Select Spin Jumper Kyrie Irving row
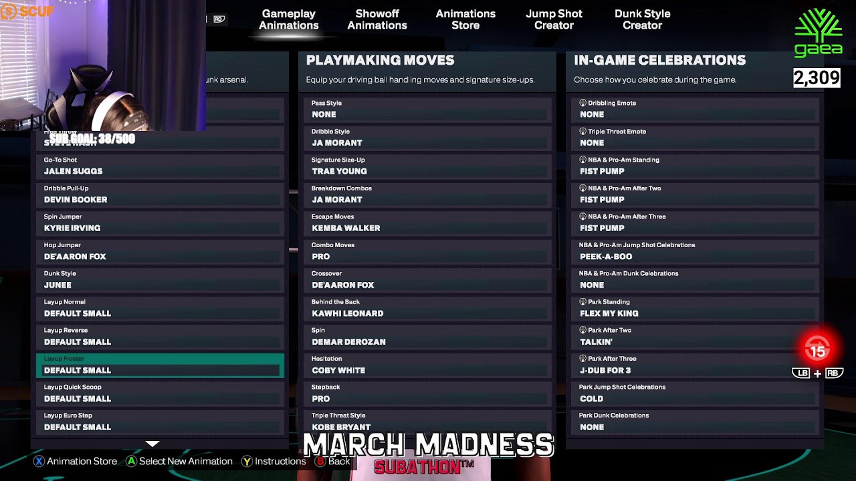Viewport: 856px width, 481px height. pyautogui.click(x=160, y=223)
